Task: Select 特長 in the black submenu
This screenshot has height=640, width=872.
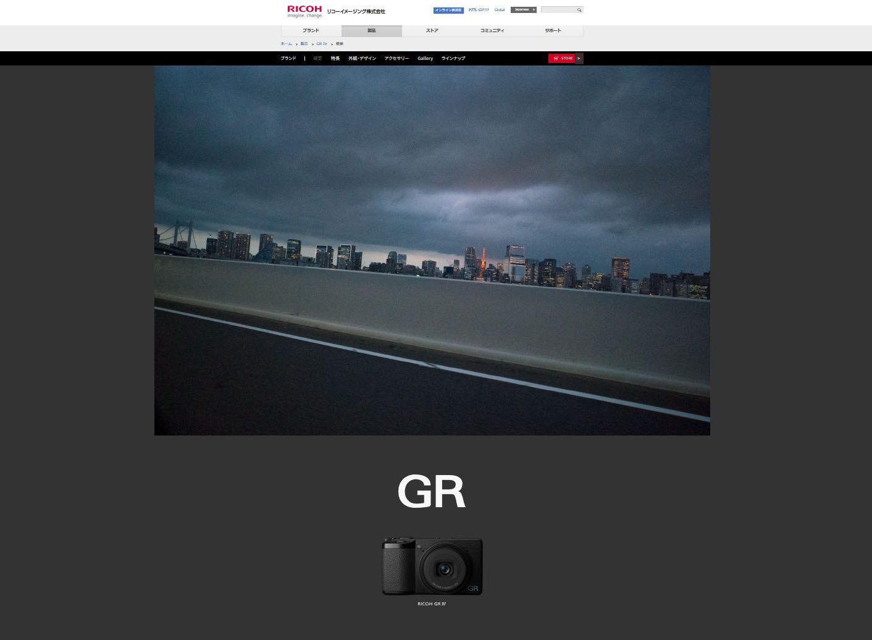Action: pos(335,58)
